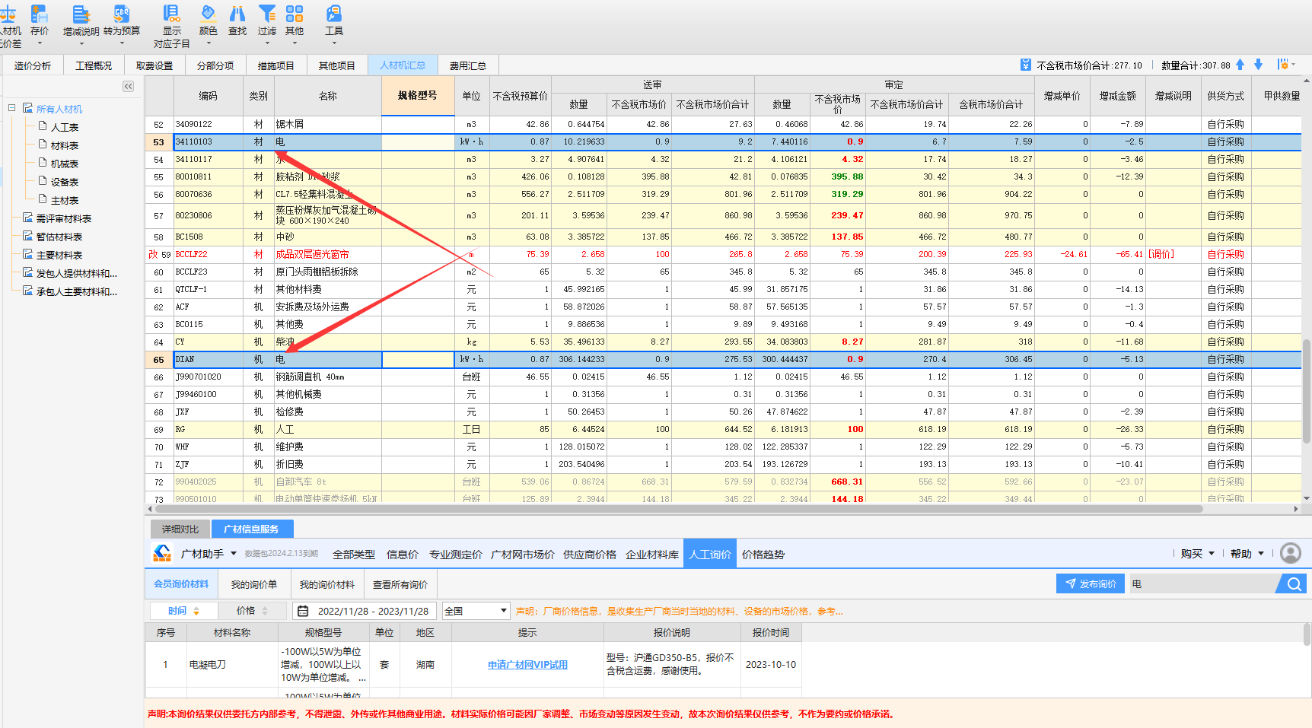Open the 申请广材网VIP试用 link
This screenshot has width=1312, height=728.
click(x=527, y=665)
